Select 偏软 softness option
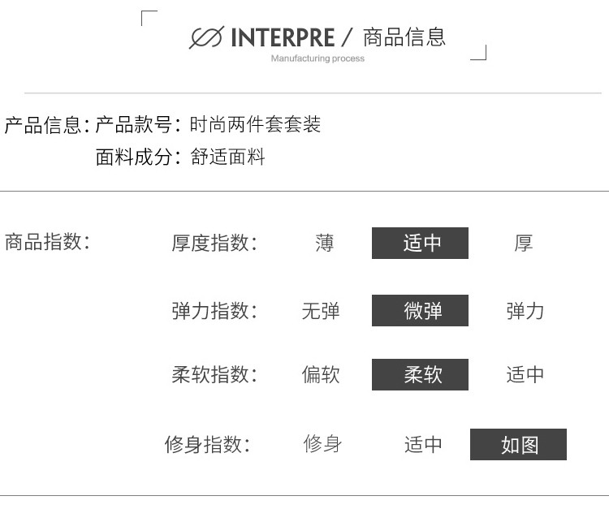609x509 pixels. click(x=321, y=375)
